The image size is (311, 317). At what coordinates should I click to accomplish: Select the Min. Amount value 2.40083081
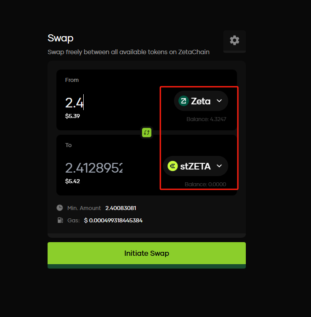click(x=121, y=208)
